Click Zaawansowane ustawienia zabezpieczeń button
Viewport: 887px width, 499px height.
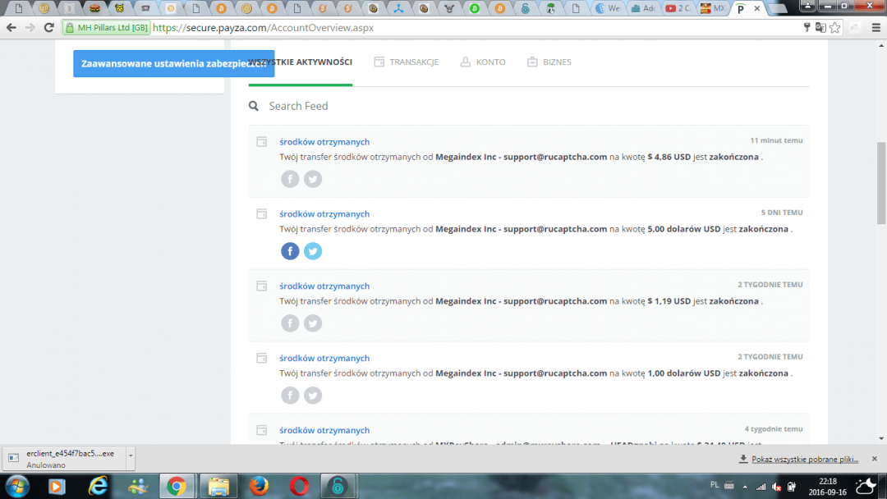point(173,63)
